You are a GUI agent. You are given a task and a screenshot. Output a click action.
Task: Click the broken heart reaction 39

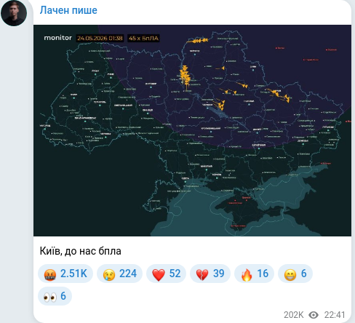[x=210, y=274]
